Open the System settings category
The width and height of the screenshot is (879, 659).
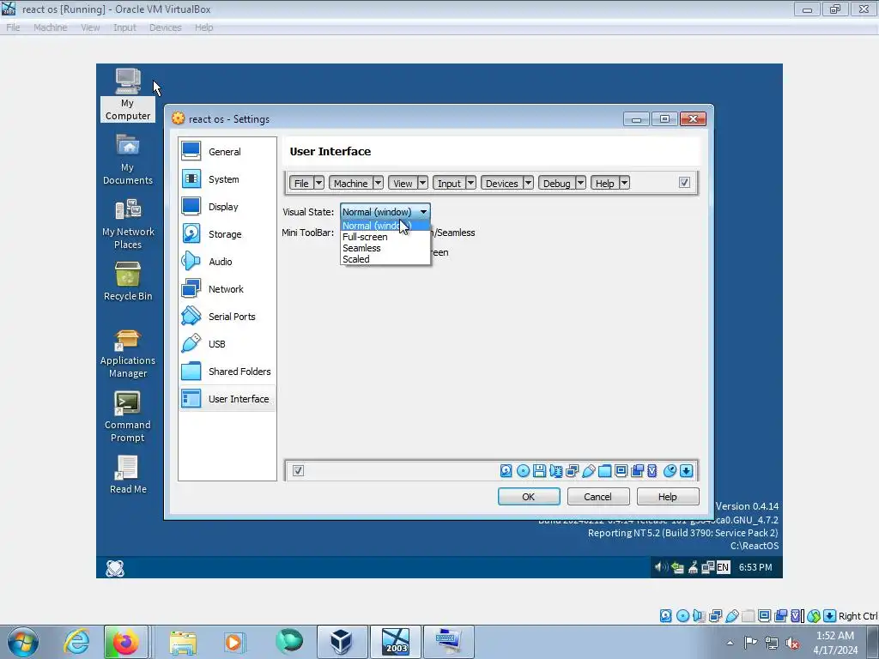point(227,179)
